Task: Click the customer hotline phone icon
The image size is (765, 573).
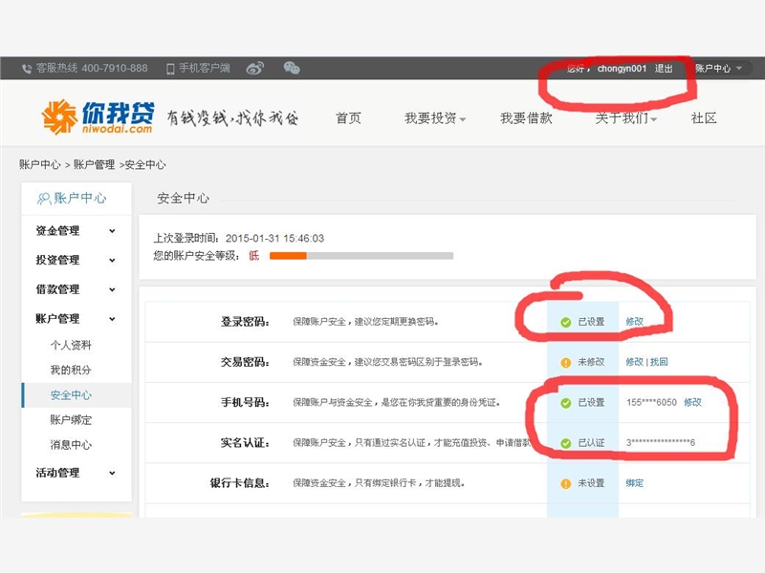Action: [27, 69]
